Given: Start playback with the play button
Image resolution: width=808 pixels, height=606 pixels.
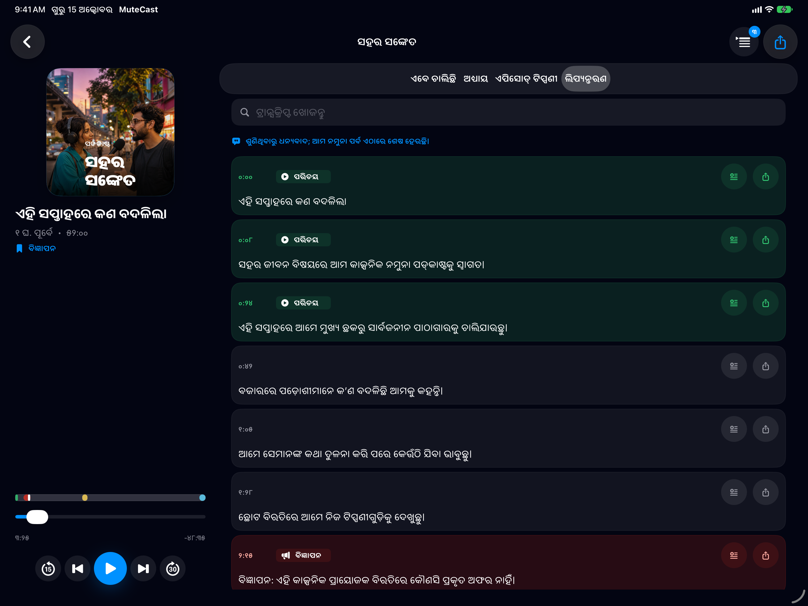Looking at the screenshot, I should [110, 568].
